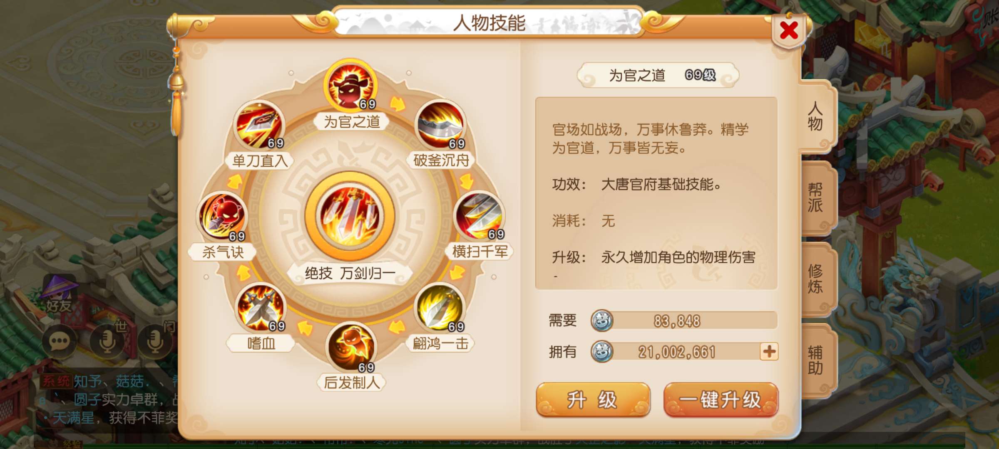Click the 一键升级 one-tap upgrade button
The height and width of the screenshot is (449, 999).
tap(721, 400)
